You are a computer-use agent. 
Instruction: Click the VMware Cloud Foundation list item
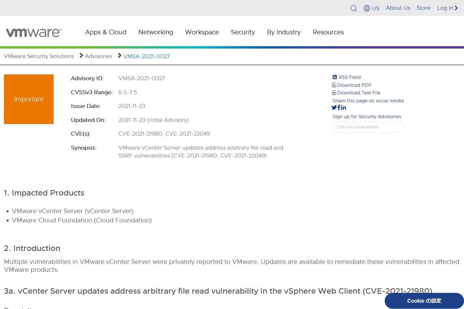(x=82, y=220)
